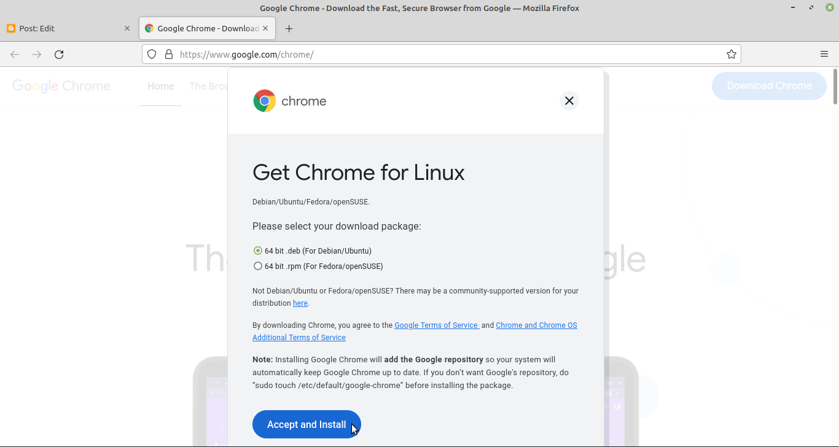The height and width of the screenshot is (447, 839).
Task: Open the community-supported distribution link labeled here
Action: 300,303
